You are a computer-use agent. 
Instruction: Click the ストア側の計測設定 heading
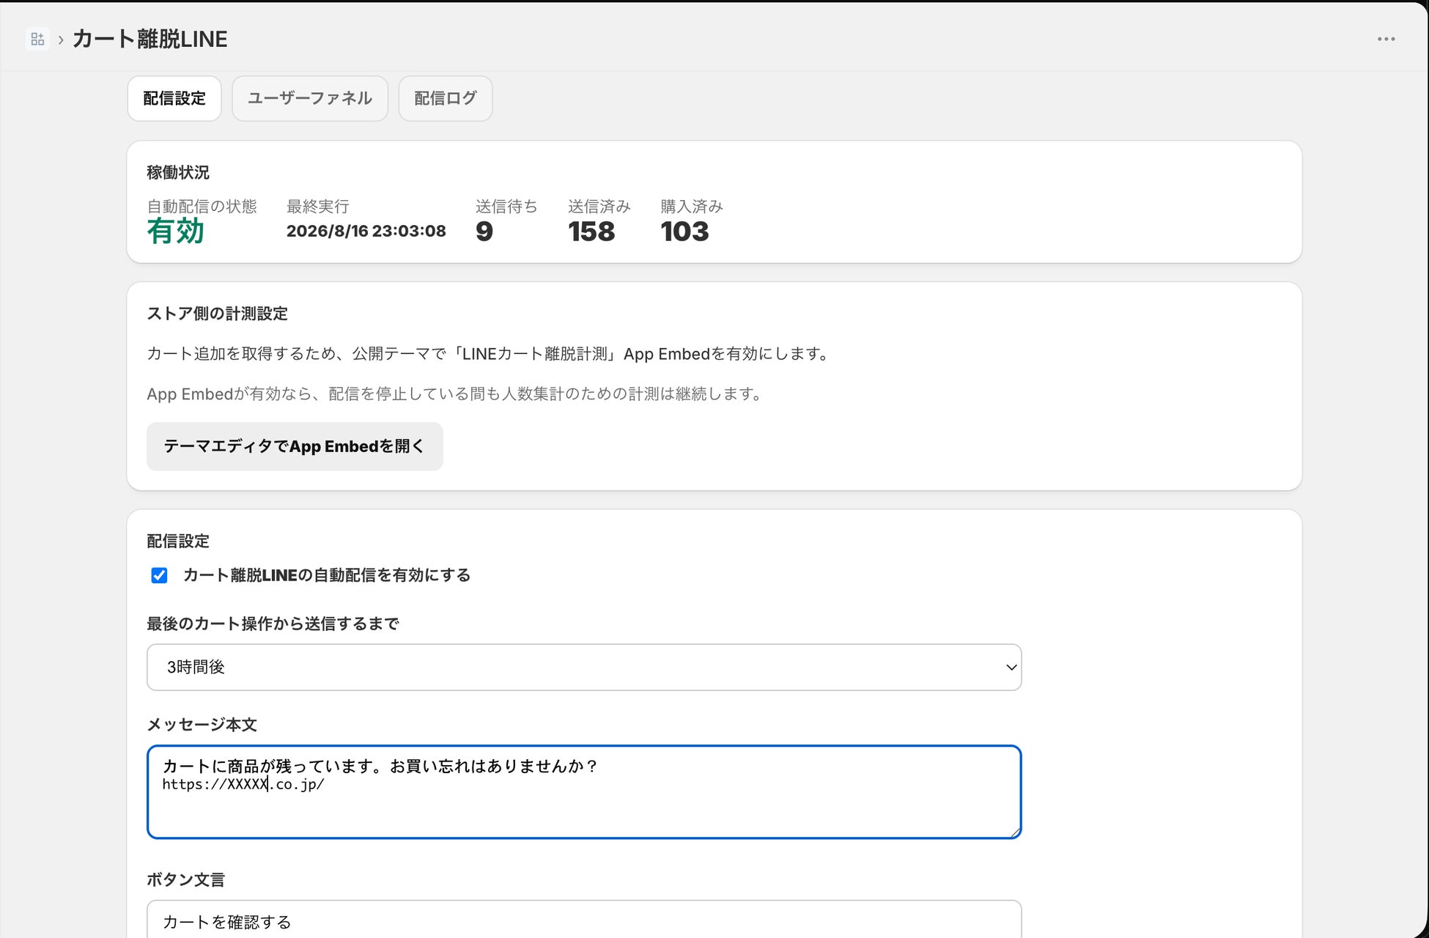218,314
